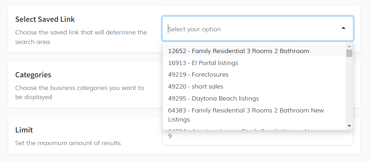Select the '49220 - short sales' option
This screenshot has height=162, width=371.
click(196, 86)
